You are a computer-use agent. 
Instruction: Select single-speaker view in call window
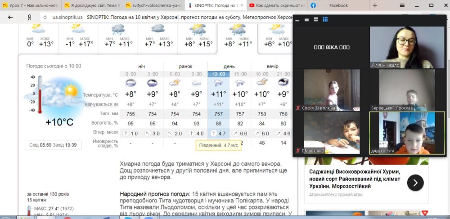306,19
